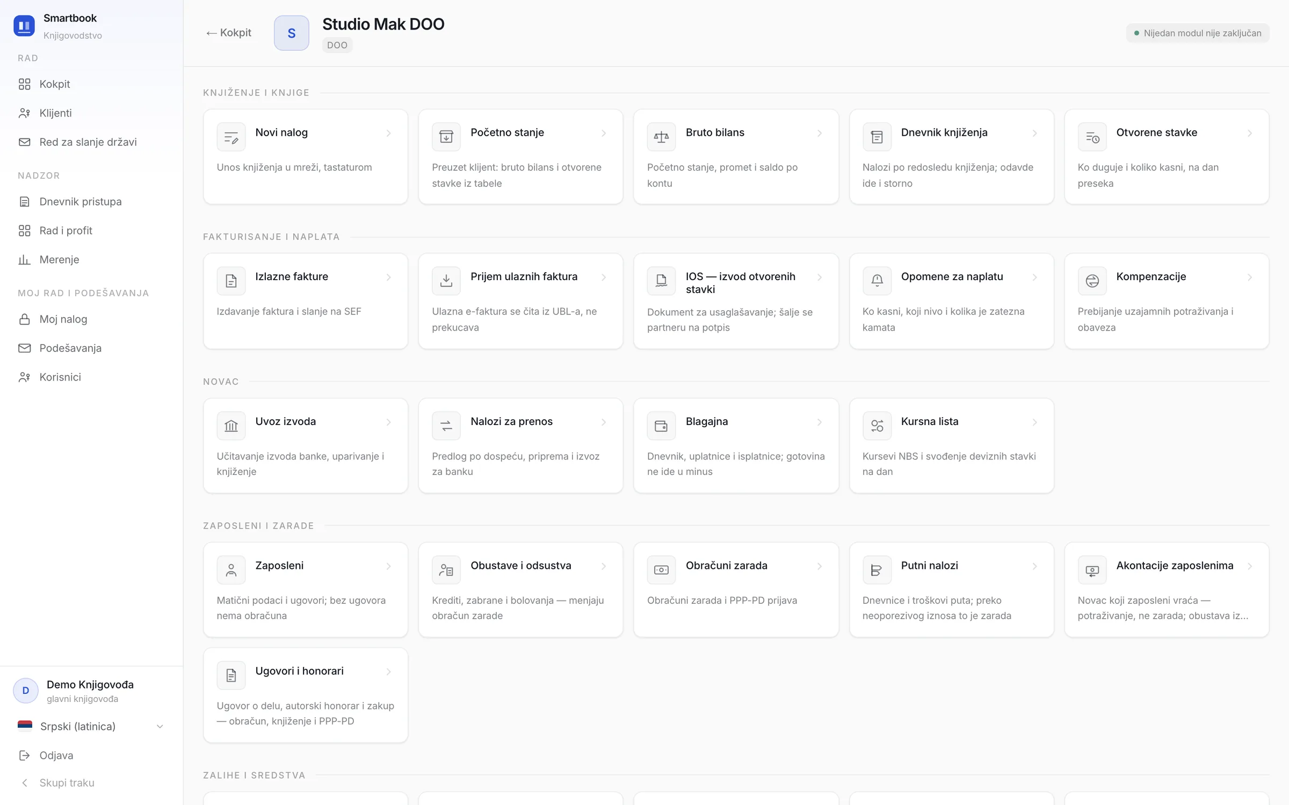The image size is (1289, 805).
Task: Open the Bruto bilans scale icon
Action: (x=661, y=137)
